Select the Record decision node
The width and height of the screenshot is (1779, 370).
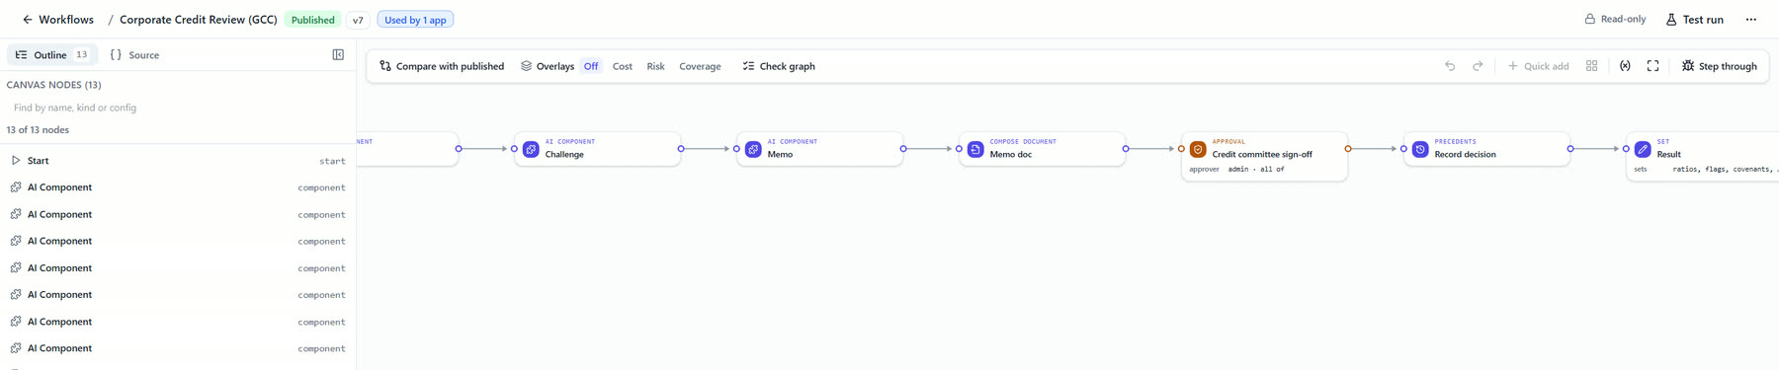[1486, 149]
